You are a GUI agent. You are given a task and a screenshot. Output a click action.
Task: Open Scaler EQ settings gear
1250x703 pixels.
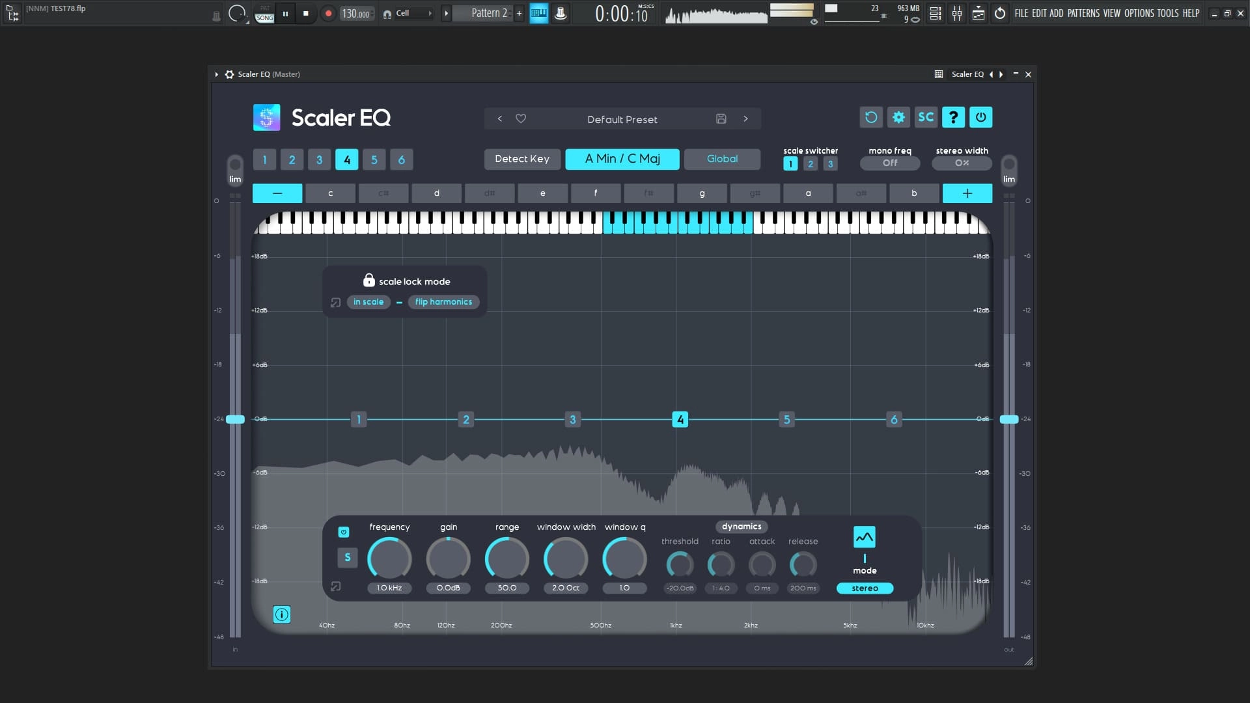coord(898,117)
